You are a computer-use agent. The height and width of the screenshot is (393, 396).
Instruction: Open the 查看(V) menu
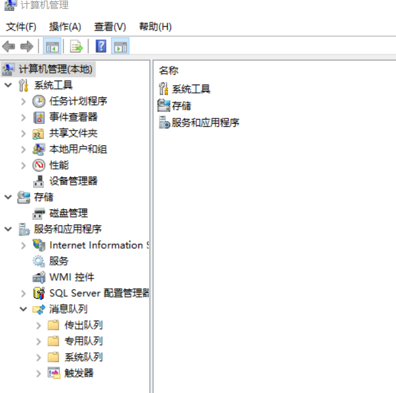110,27
